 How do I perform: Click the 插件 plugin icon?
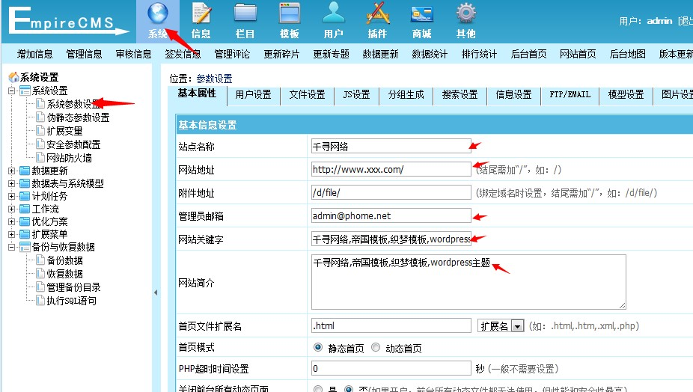pos(378,15)
